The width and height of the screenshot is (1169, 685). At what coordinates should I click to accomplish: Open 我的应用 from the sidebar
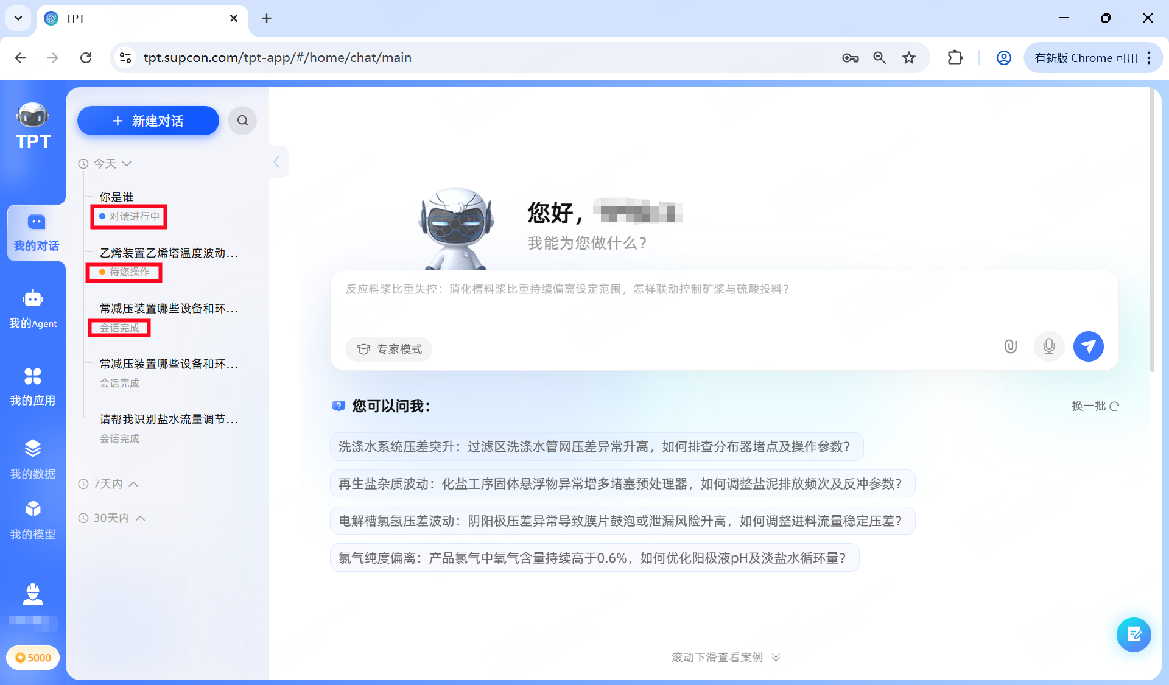[33, 387]
